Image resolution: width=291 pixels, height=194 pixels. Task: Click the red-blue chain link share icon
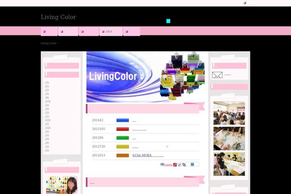click(184, 165)
